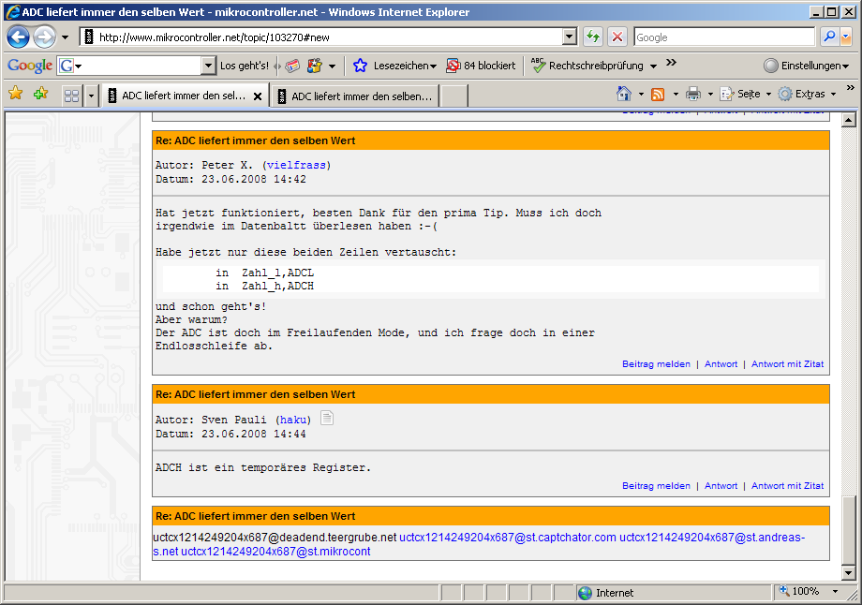The height and width of the screenshot is (605, 862).
Task: Show more Google toolbar items chevron
Action: (x=671, y=63)
